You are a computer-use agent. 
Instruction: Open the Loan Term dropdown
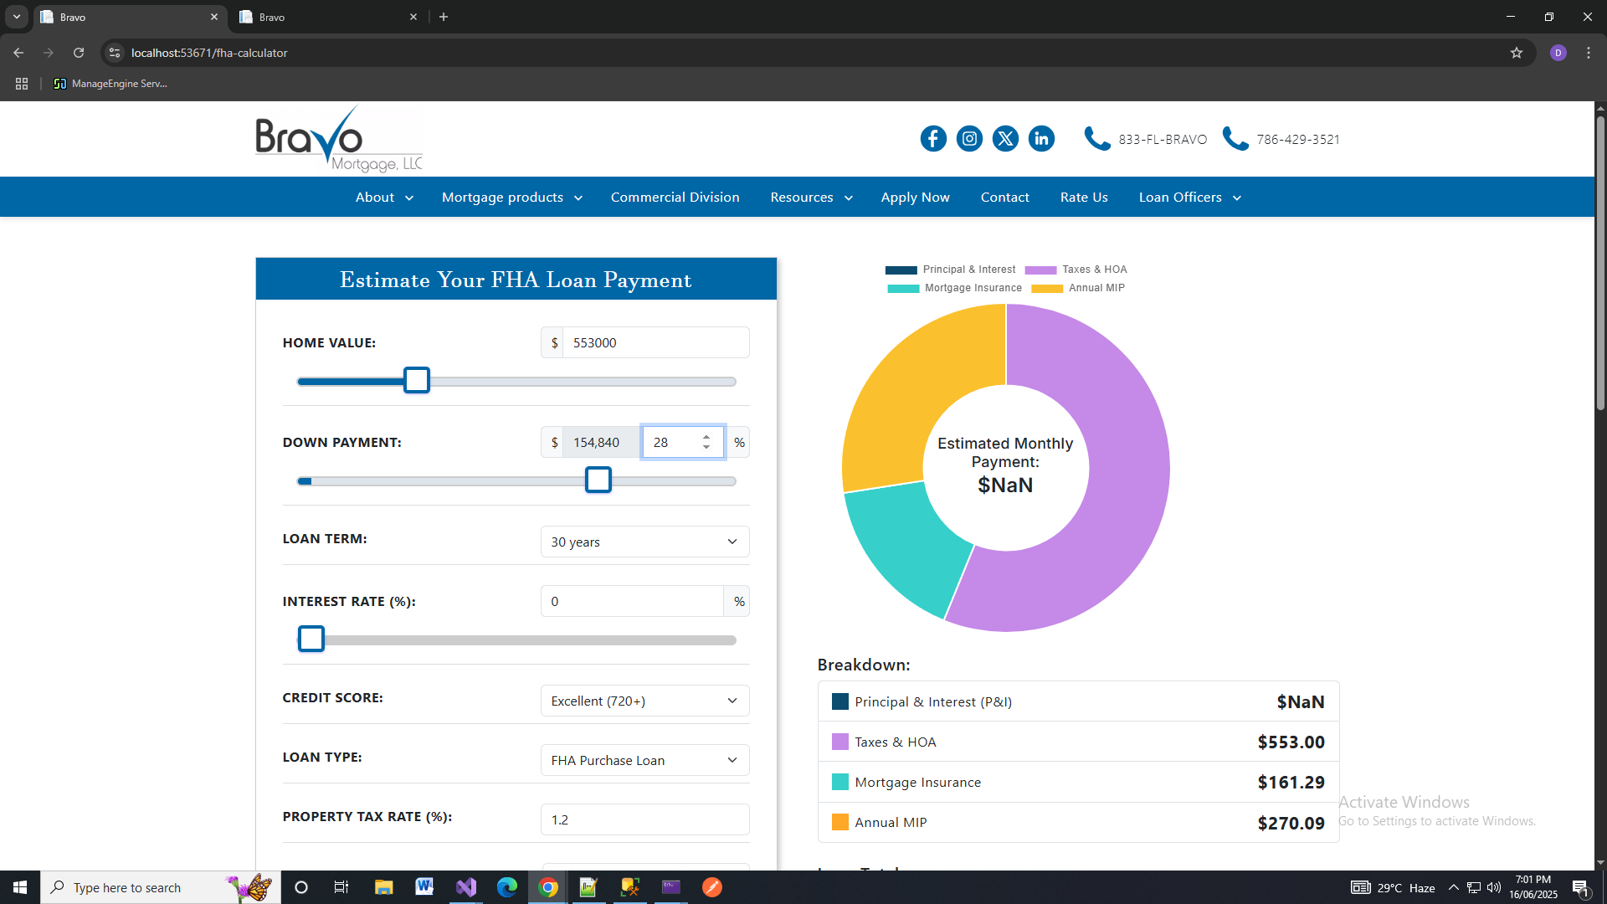[644, 542]
